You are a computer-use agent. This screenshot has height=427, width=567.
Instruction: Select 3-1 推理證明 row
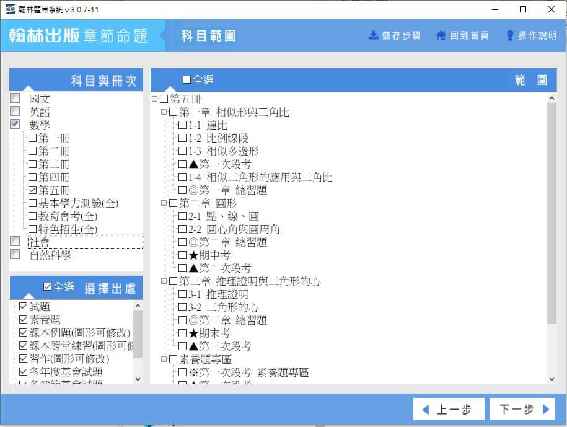click(218, 294)
